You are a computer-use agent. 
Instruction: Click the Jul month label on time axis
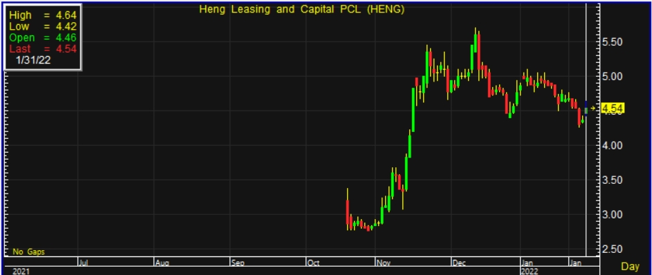tap(83, 263)
